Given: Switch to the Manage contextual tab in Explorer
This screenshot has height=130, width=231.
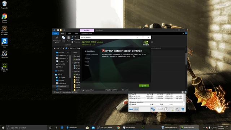Looking at the screenshot, I should click(x=87, y=30).
